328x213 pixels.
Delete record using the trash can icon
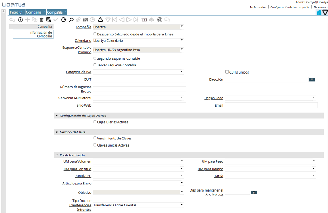point(41,20)
